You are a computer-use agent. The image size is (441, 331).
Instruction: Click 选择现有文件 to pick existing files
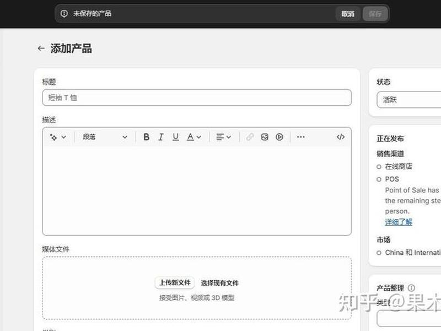(219, 283)
